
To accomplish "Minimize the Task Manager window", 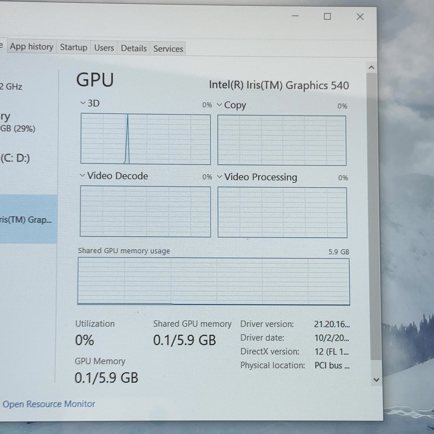I will (x=295, y=16).
